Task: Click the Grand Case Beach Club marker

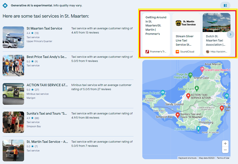Action: [x=202, y=69]
